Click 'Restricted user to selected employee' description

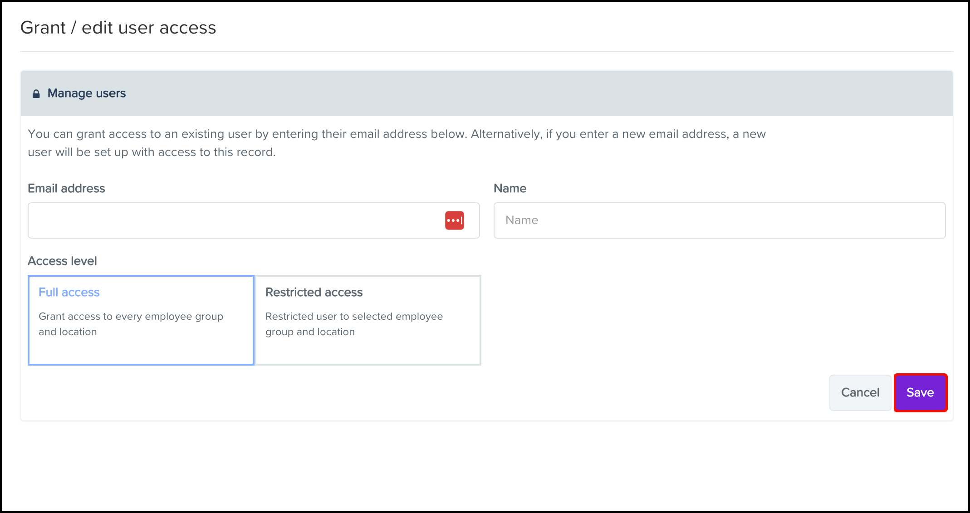tap(354, 324)
